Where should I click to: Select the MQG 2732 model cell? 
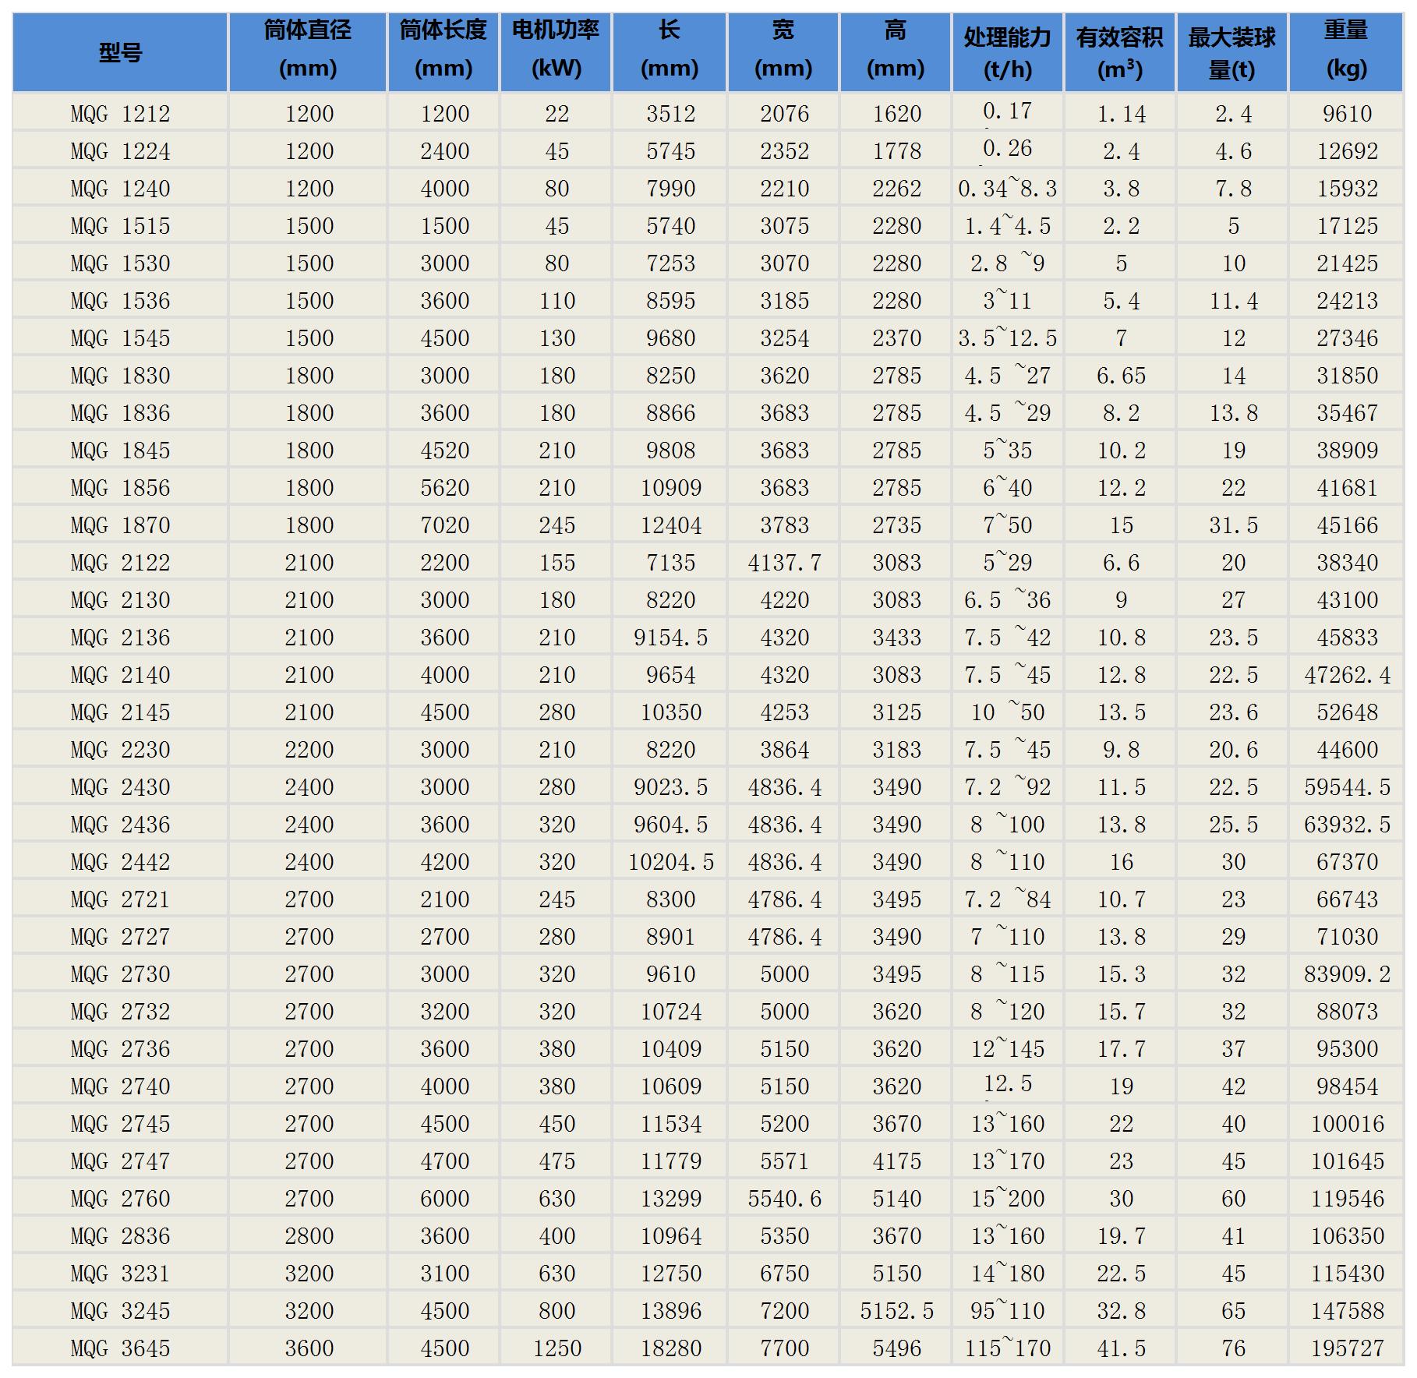[120, 1012]
